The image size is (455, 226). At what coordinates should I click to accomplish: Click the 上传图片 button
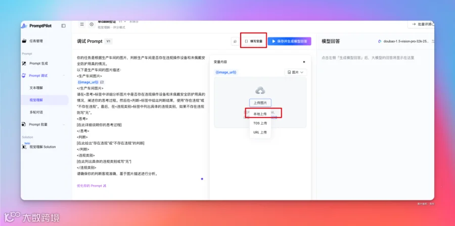[260, 103]
